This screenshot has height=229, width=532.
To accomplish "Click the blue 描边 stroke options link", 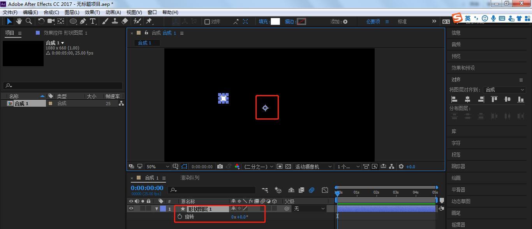I will click(x=289, y=21).
